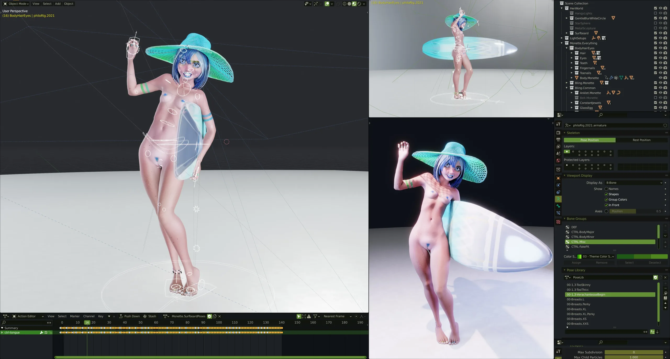This screenshot has height=359, width=670.
Task: Open the Object Mode dropdown
Action: (x=16, y=4)
